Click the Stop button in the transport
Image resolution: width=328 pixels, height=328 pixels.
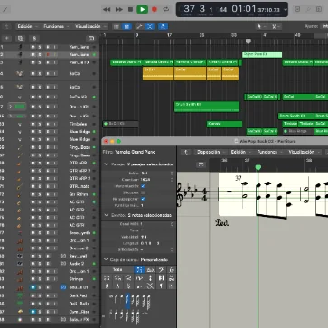(130, 9)
